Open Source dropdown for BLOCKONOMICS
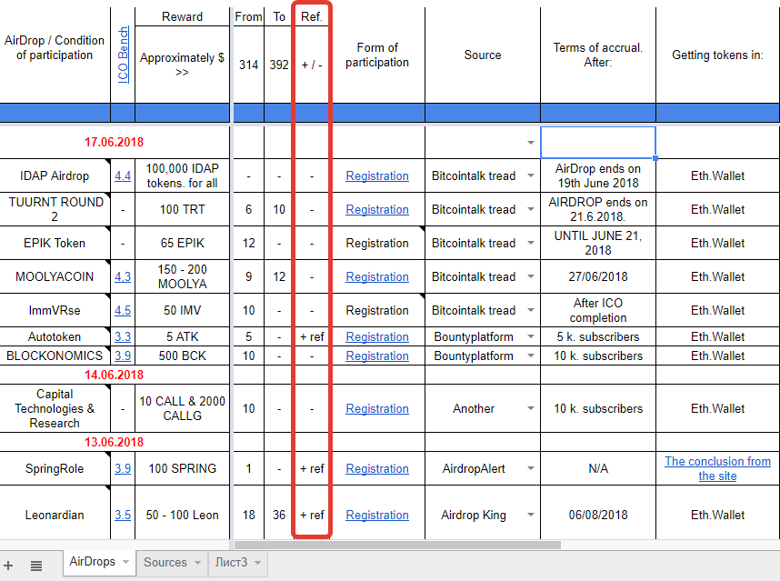The height and width of the screenshot is (581, 780). coord(531,356)
